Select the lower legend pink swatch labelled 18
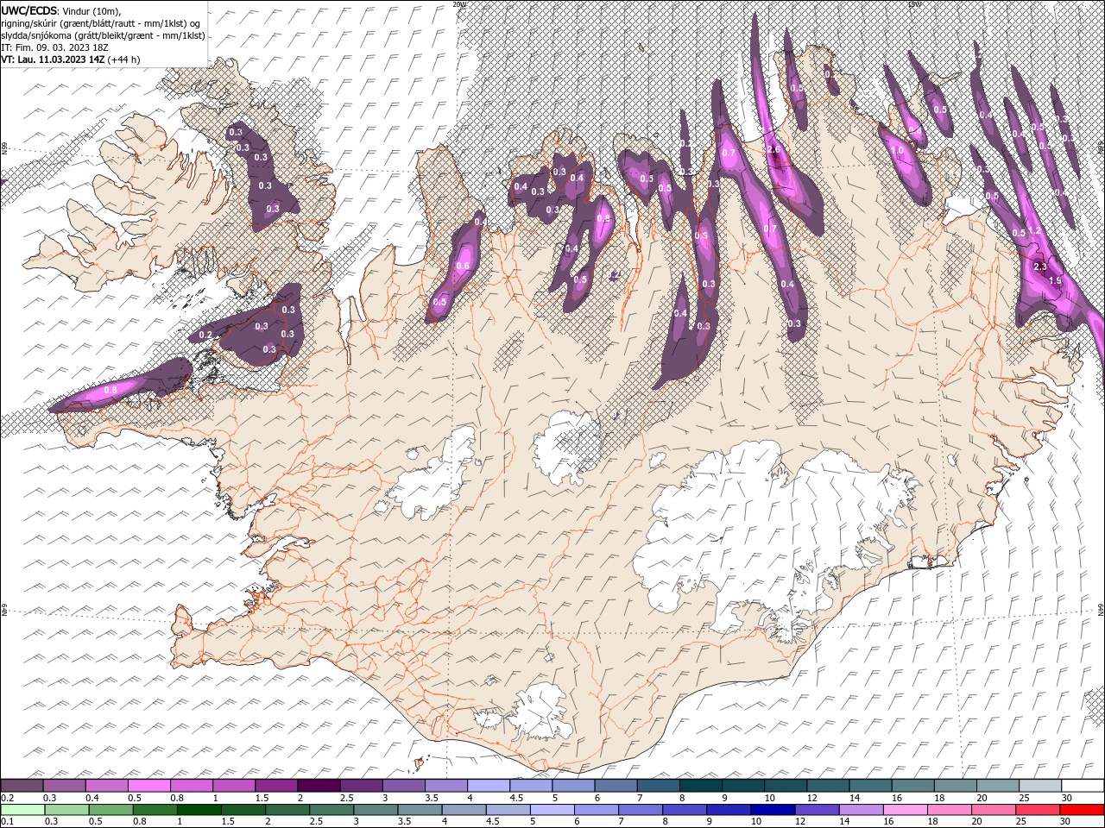 coord(949,810)
